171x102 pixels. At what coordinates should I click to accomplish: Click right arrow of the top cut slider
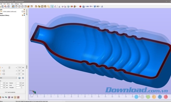point(16,67)
